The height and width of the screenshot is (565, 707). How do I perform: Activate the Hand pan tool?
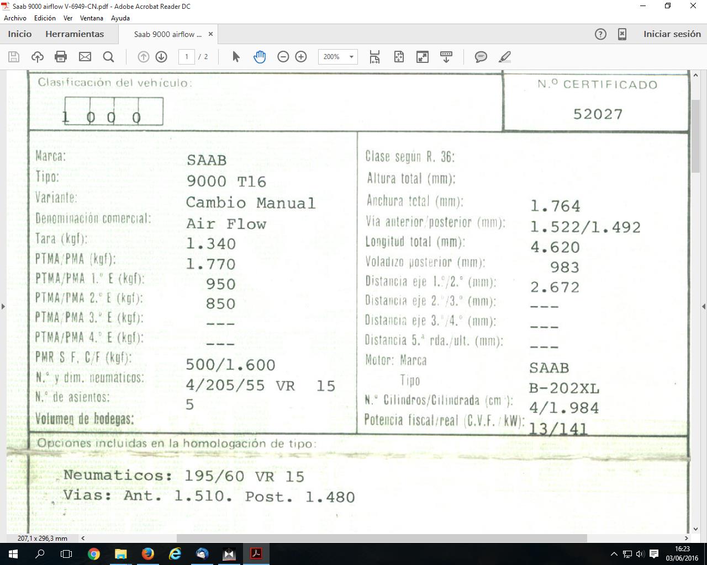coord(260,57)
